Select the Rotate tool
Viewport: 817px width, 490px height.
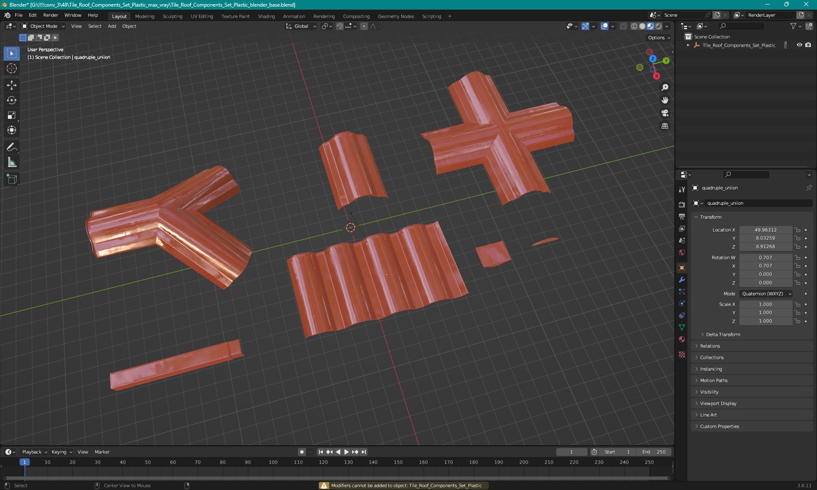tap(12, 100)
